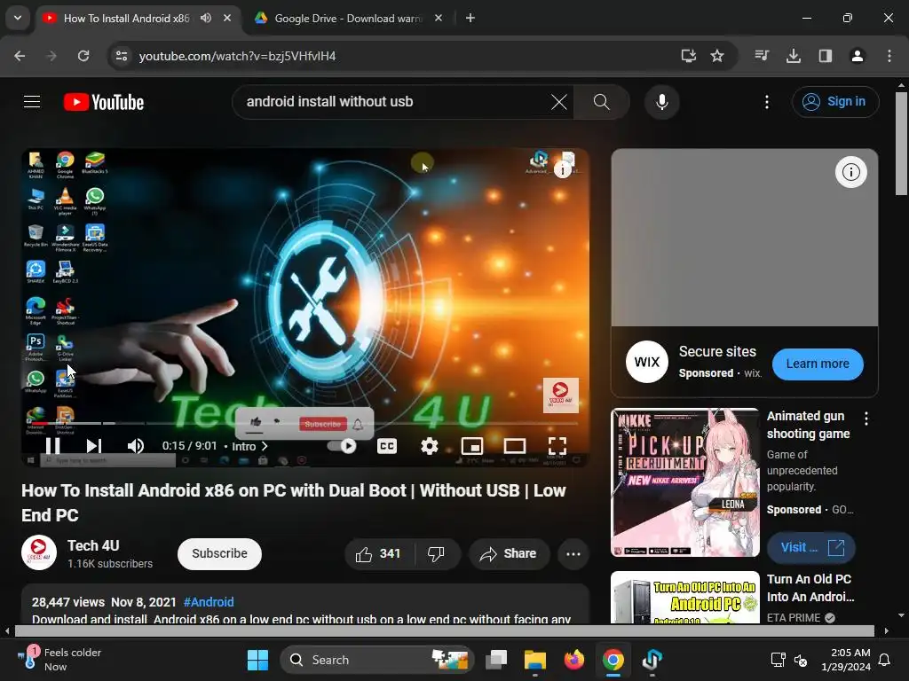The image size is (909, 681).
Task: Run the search with the magnifier button
Action: pos(602,102)
